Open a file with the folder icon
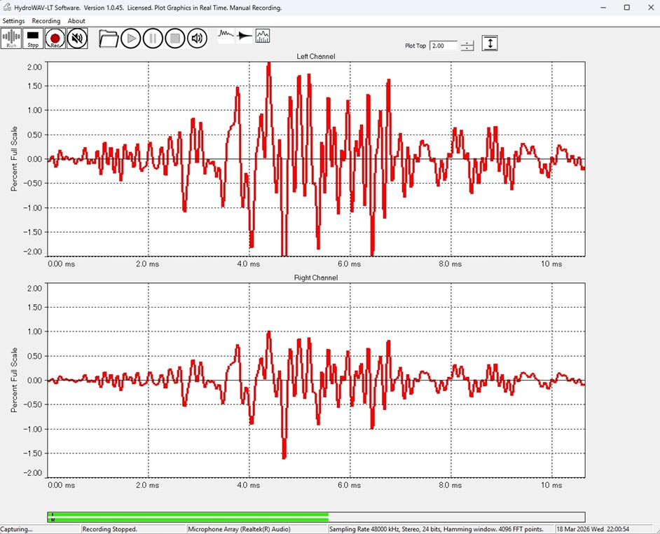This screenshot has height=534, width=660. point(109,39)
